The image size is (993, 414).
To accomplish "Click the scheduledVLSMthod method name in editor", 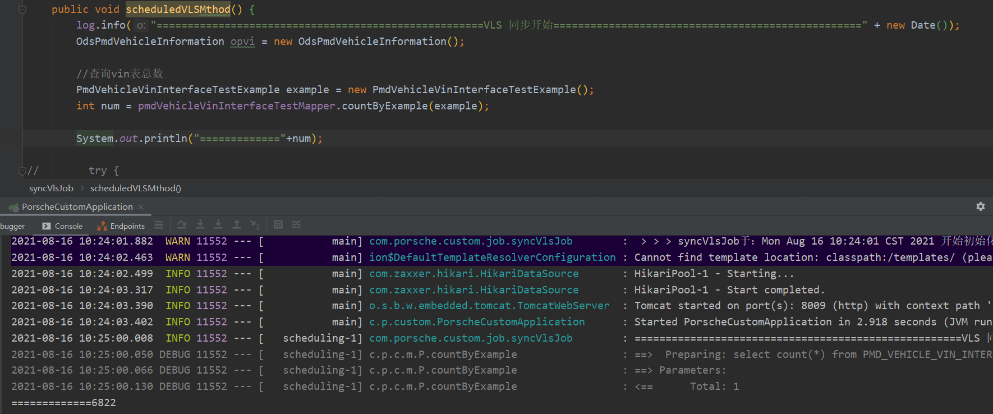I will pyautogui.click(x=178, y=10).
